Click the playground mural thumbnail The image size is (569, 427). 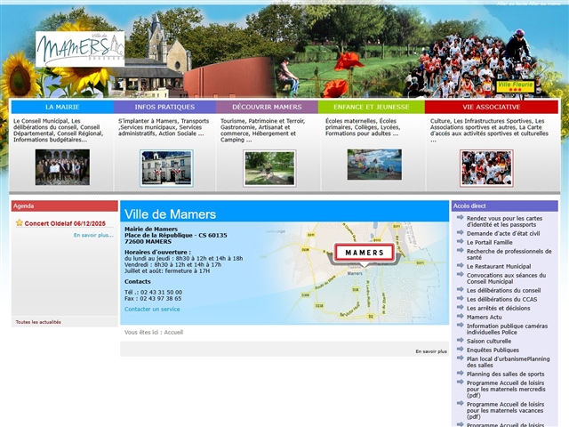pyautogui.click(x=374, y=165)
